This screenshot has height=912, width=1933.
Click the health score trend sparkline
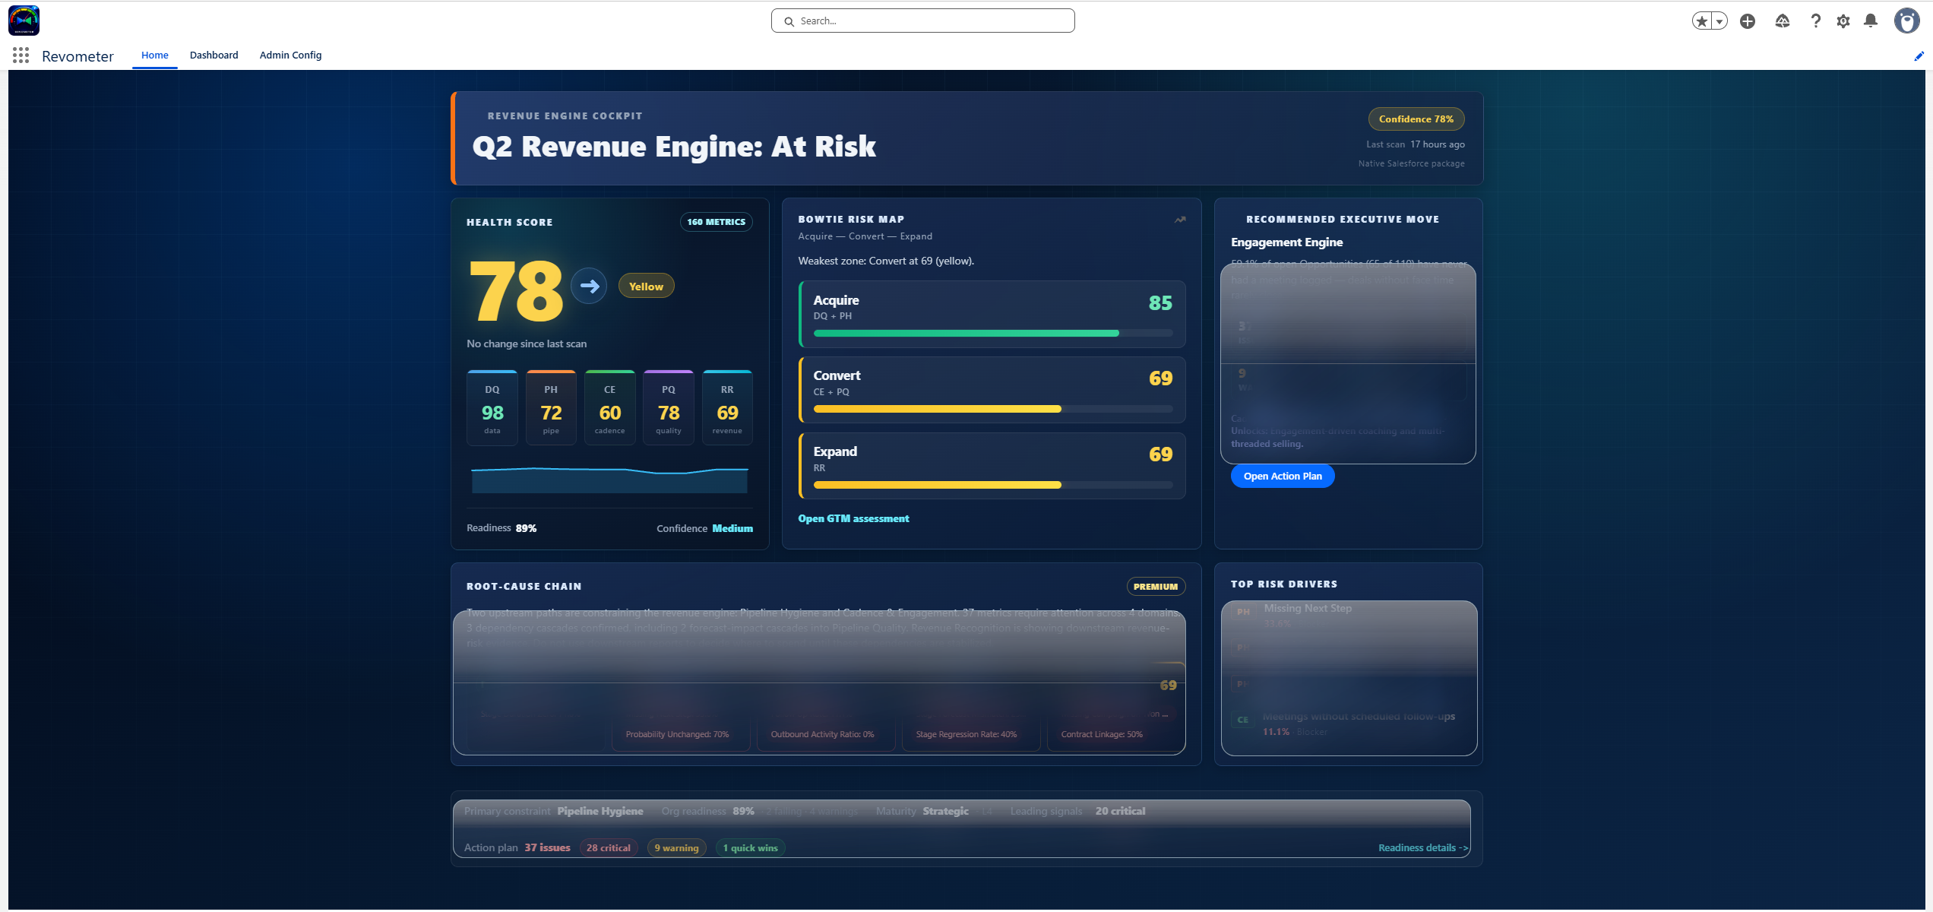click(609, 480)
